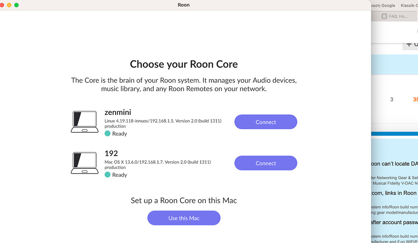Click the Roon window title bar

(x=184, y=5)
